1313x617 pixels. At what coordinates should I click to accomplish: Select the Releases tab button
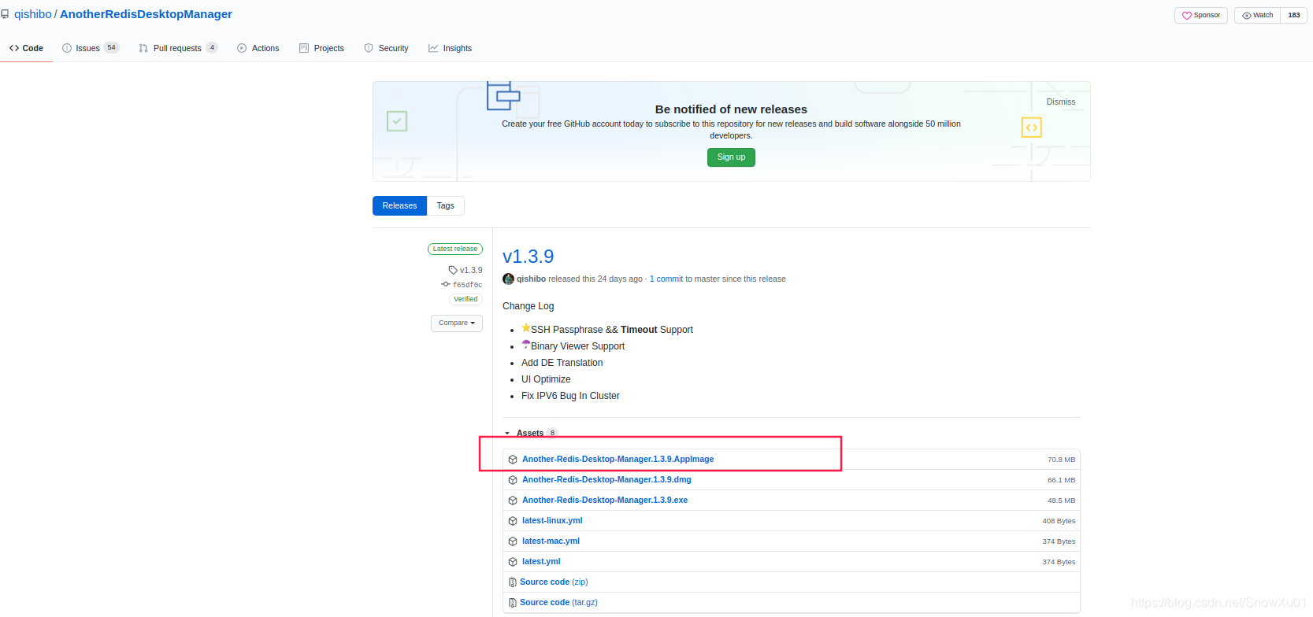click(x=399, y=205)
